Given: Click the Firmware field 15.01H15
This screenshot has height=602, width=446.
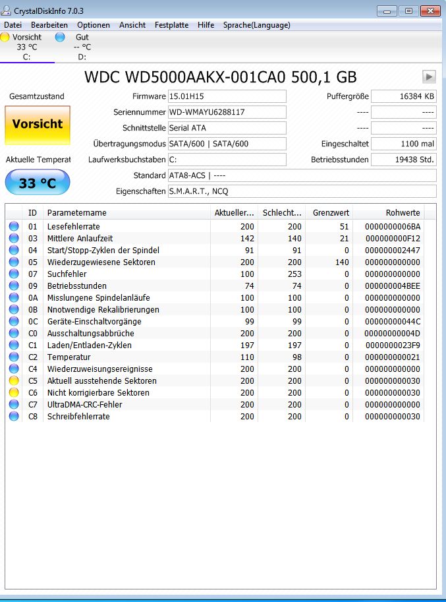Looking at the screenshot, I should coord(227,96).
